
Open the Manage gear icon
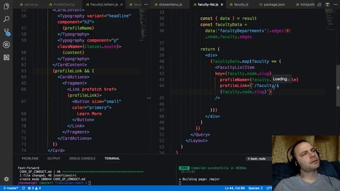(6, 179)
